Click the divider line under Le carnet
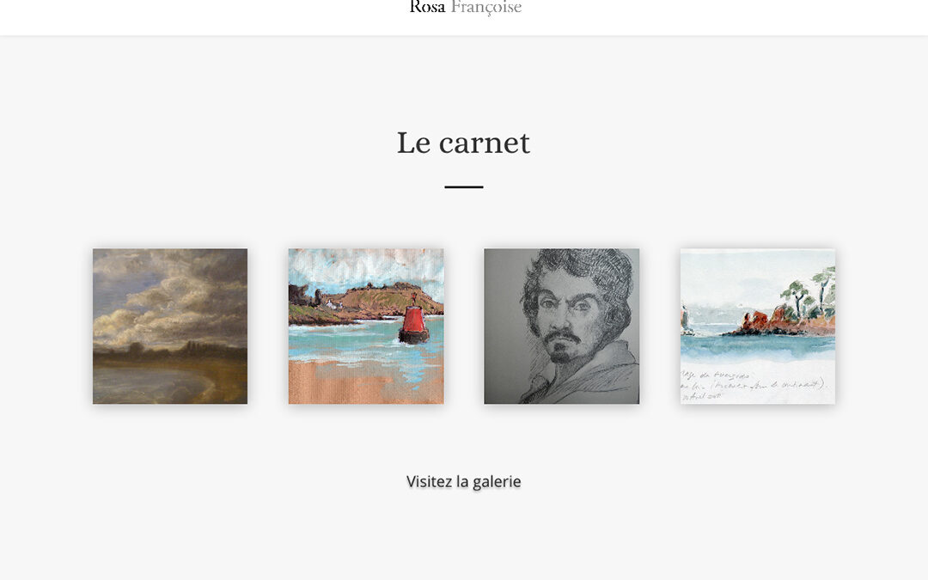The height and width of the screenshot is (580, 928). point(464,187)
